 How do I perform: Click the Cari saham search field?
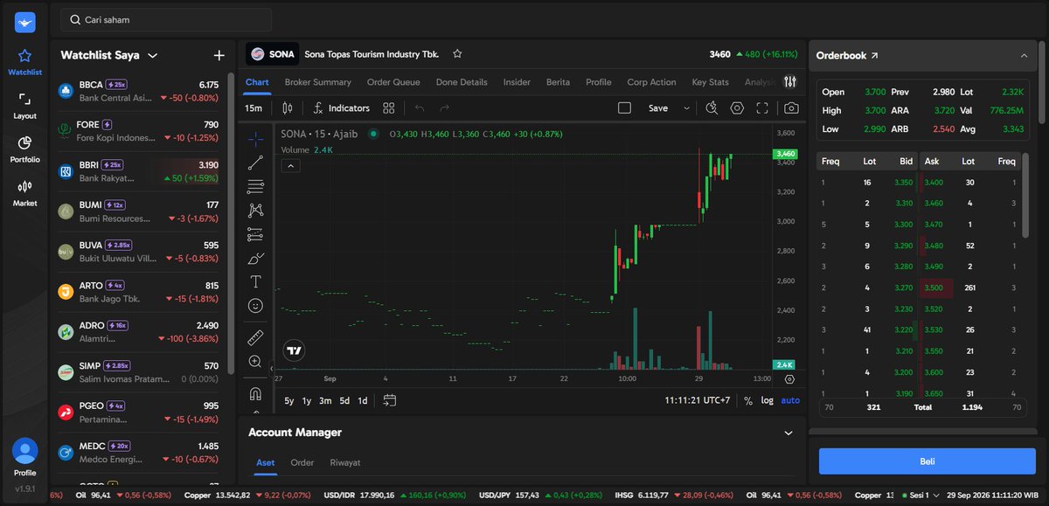point(166,19)
